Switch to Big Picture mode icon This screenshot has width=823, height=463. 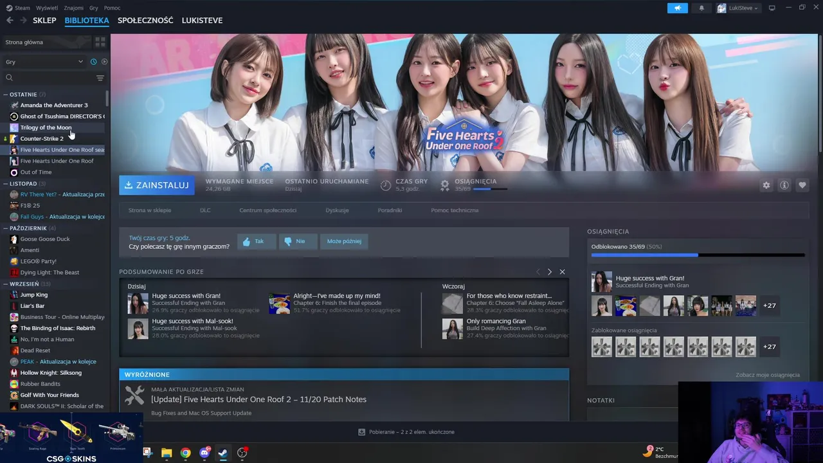coord(772,8)
